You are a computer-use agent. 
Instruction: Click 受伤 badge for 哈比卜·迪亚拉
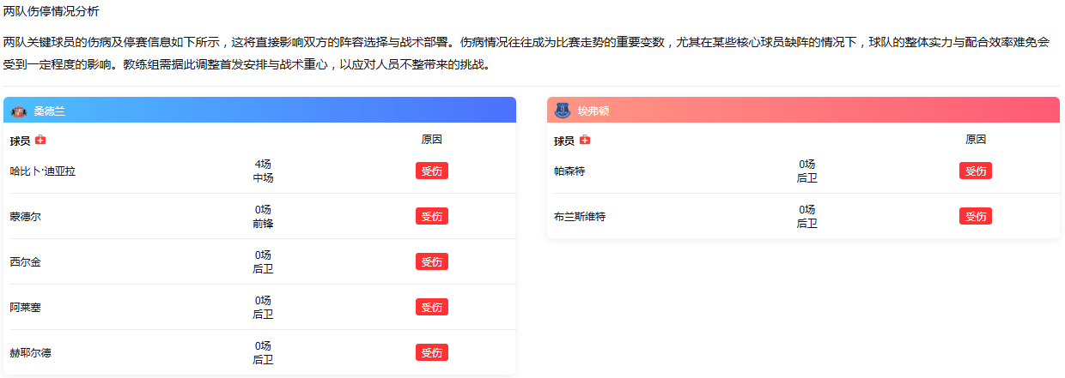tap(431, 171)
